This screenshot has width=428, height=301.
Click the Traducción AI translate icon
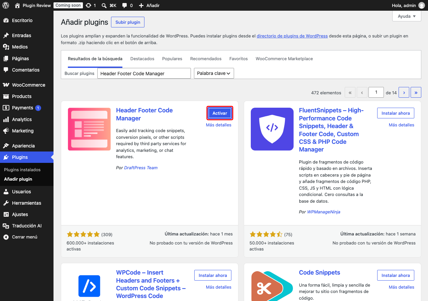6,226
